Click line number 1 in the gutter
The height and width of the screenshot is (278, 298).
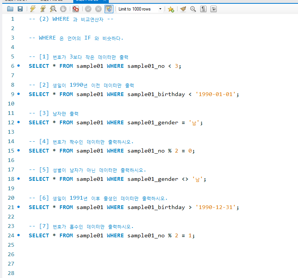point(12,19)
